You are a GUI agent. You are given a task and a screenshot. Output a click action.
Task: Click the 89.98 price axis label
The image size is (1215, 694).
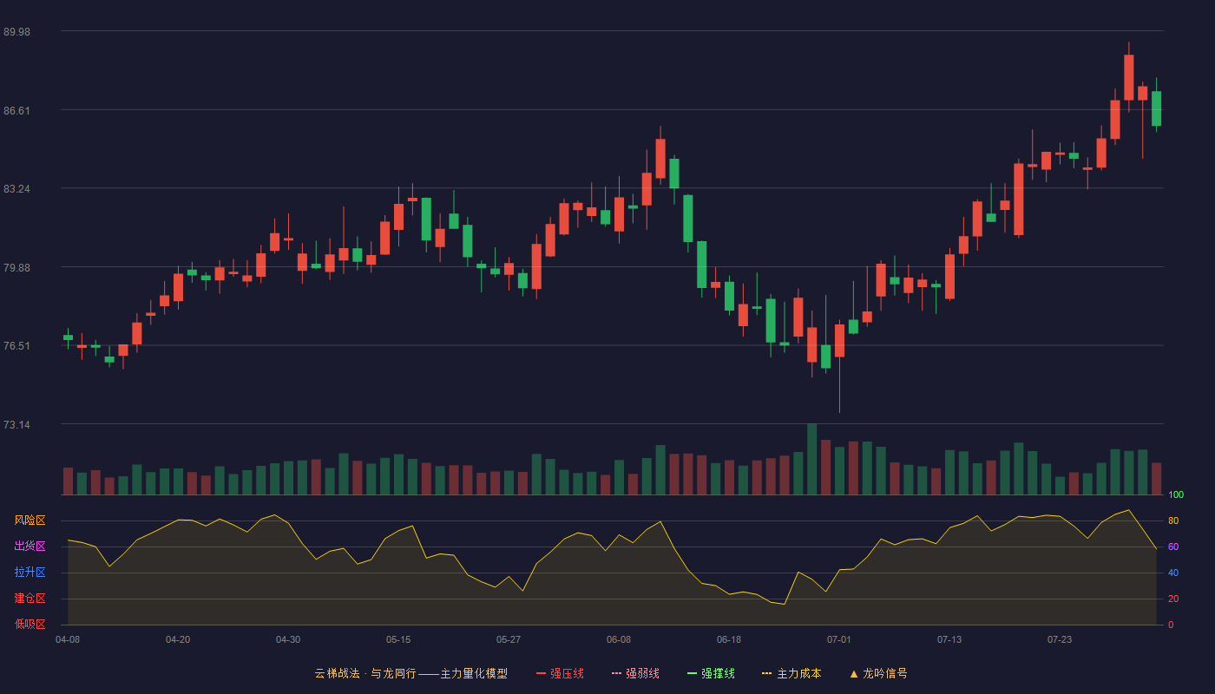16,32
